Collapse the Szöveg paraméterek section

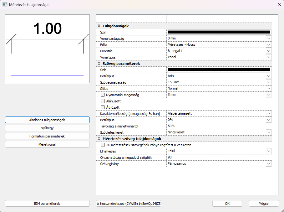point(99,64)
